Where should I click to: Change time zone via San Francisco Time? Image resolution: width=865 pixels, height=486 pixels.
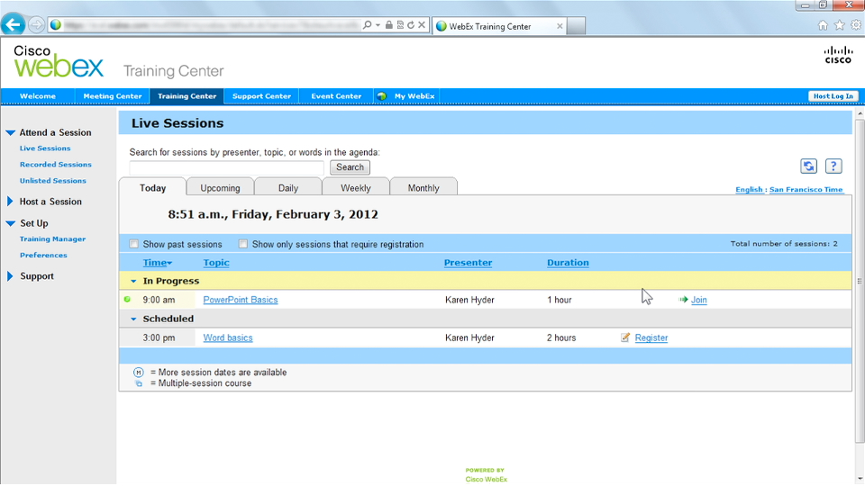click(x=806, y=189)
